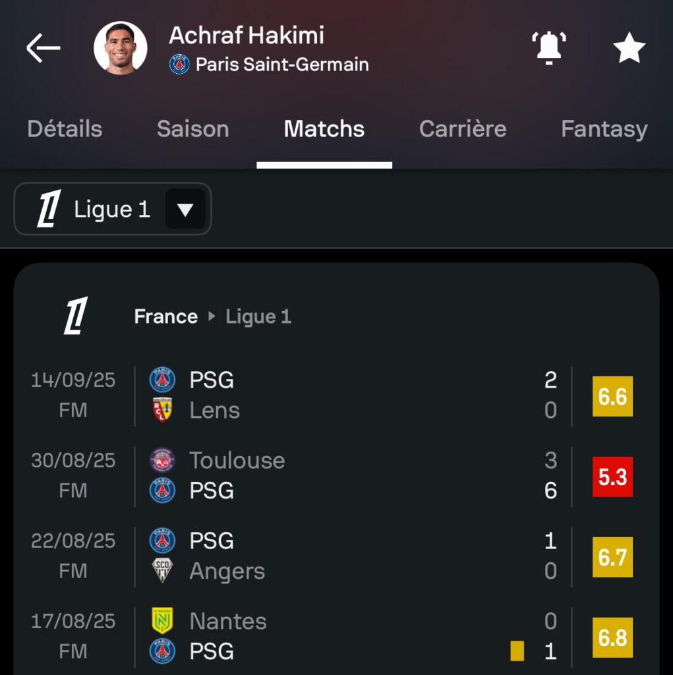The height and width of the screenshot is (675, 673).
Task: Switch to the Détails tab
Action: pyautogui.click(x=65, y=129)
